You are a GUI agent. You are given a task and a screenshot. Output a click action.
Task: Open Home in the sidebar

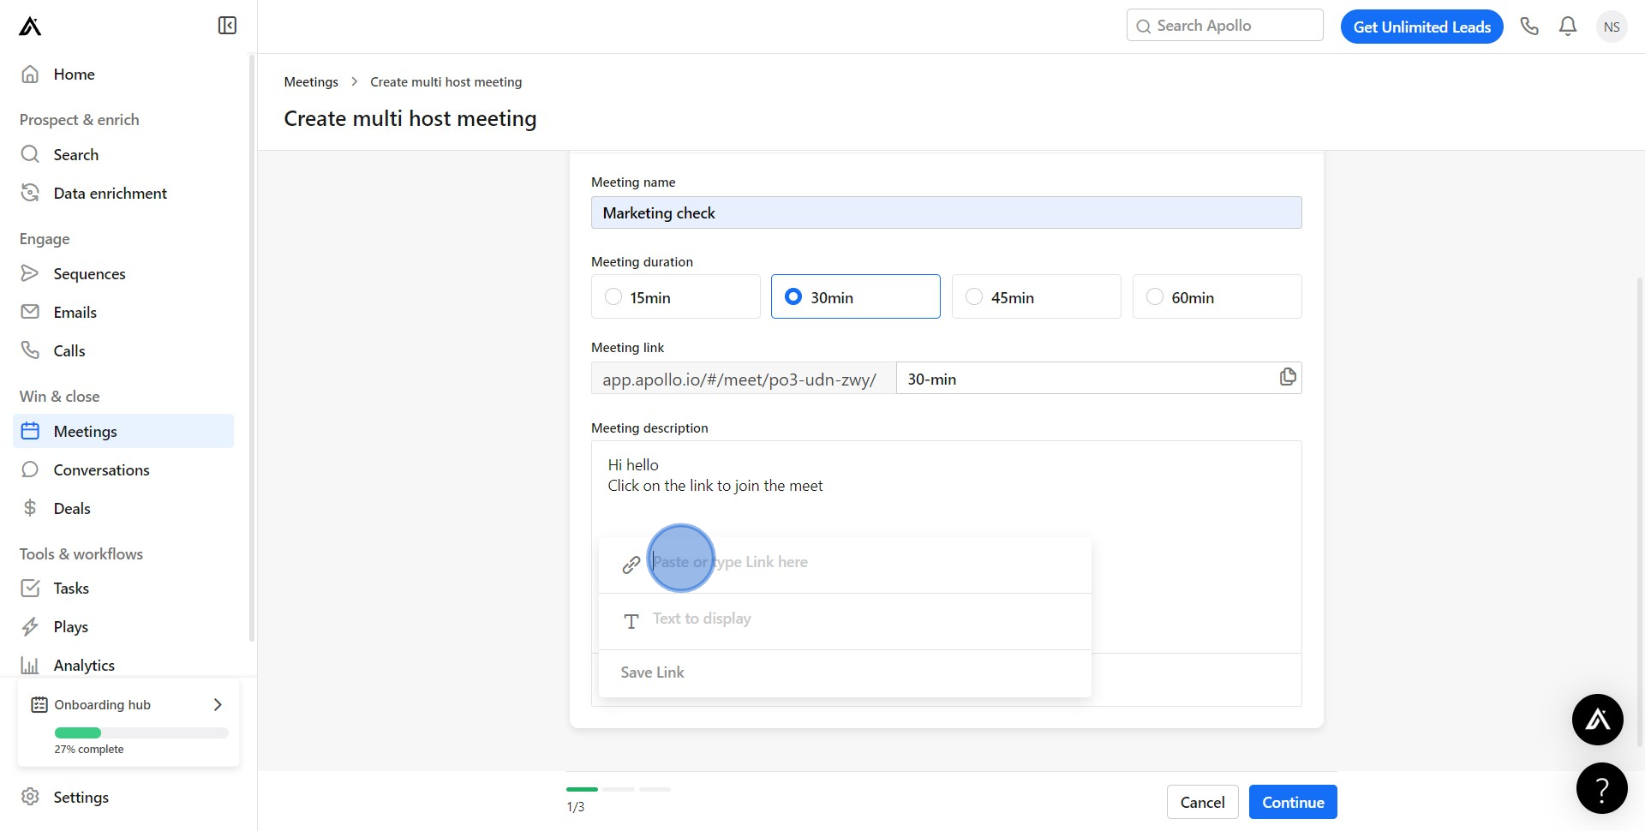pos(123,74)
